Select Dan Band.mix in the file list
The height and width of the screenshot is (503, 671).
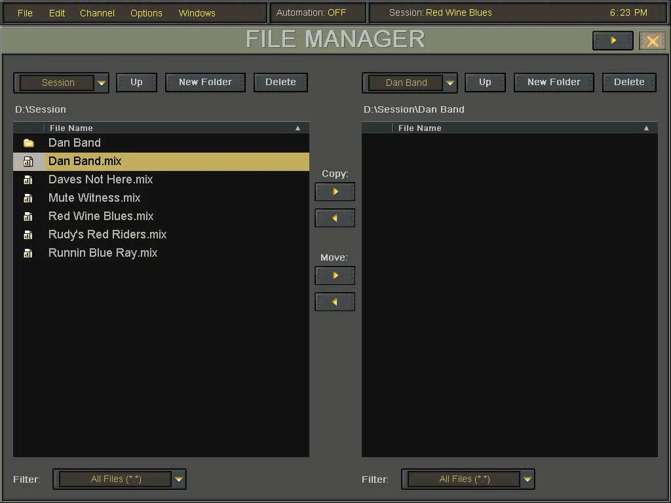(x=161, y=161)
